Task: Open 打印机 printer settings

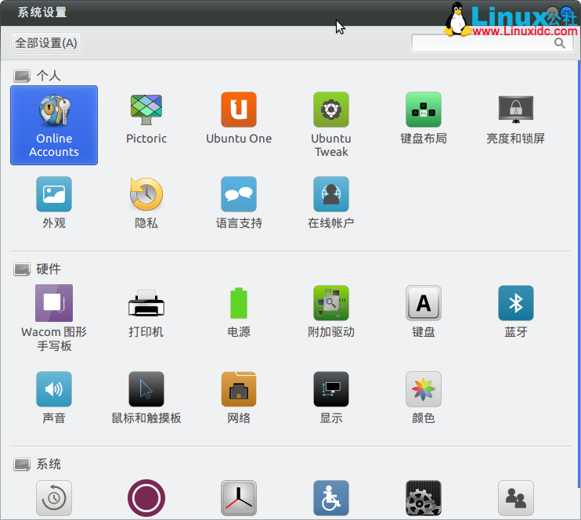Action: click(x=146, y=312)
